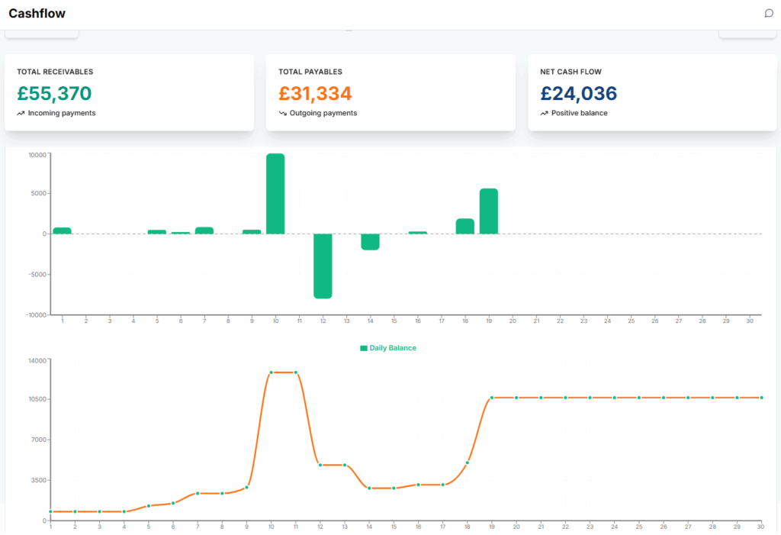The image size is (781, 535).
Task: Select the green bar above day 19
Action: coord(489,210)
